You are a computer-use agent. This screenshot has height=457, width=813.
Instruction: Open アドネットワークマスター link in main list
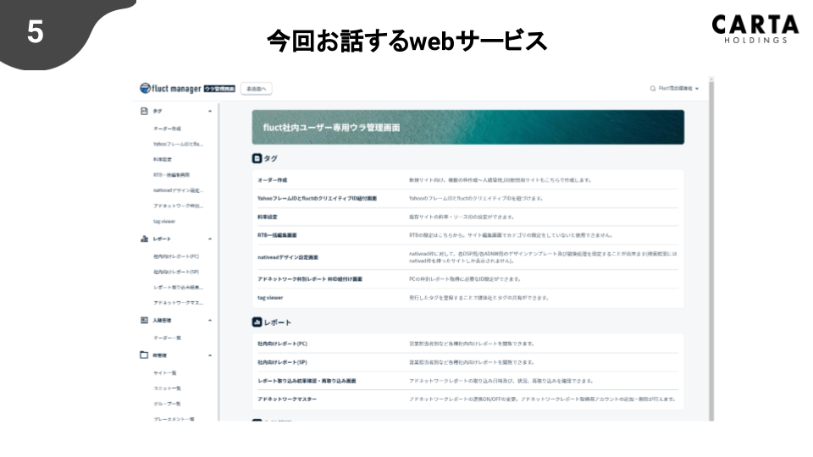click(x=287, y=399)
